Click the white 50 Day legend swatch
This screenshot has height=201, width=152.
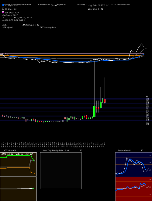(x=3, y=9)
